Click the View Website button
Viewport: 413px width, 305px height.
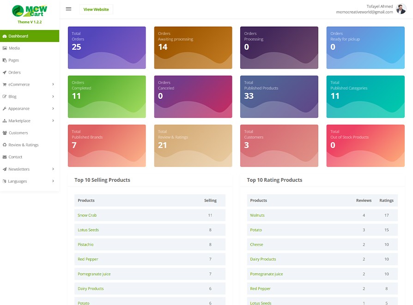point(96,9)
